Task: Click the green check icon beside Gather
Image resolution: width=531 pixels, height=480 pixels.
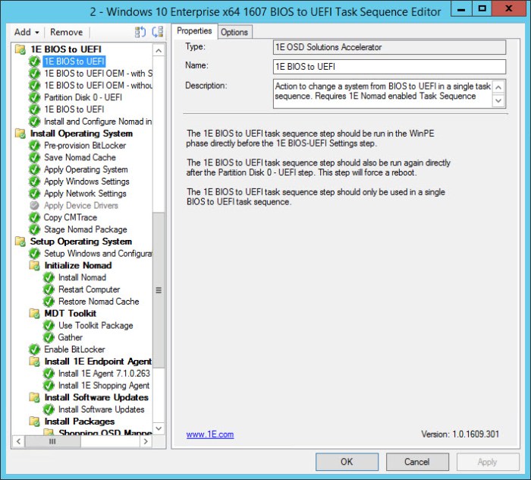Action: [x=49, y=338]
